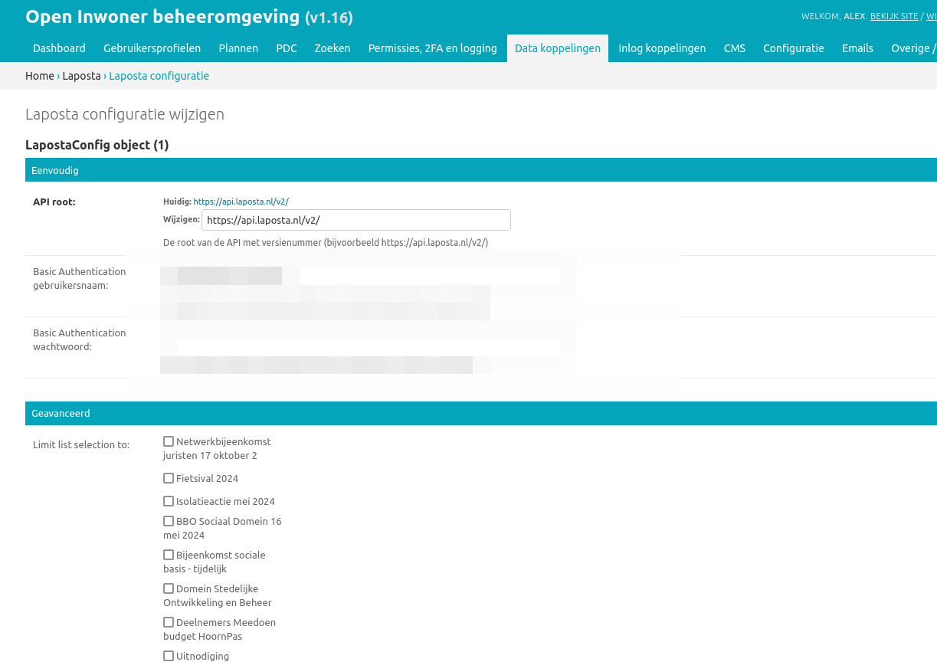Go to the Plannen section
The width and height of the screenshot is (937, 662).
(x=238, y=48)
